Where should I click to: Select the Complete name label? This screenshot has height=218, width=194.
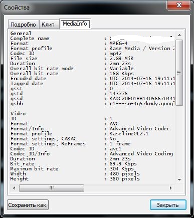pyautogui.click(x=30, y=39)
